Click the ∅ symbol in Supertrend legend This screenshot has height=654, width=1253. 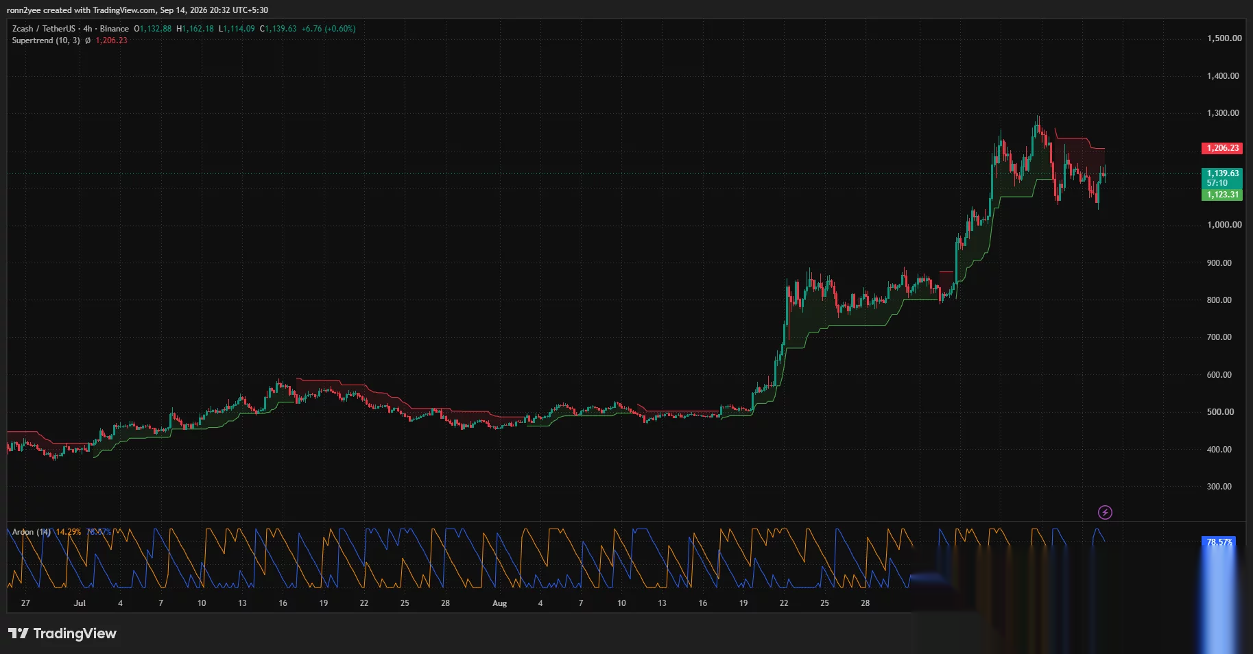coord(88,40)
